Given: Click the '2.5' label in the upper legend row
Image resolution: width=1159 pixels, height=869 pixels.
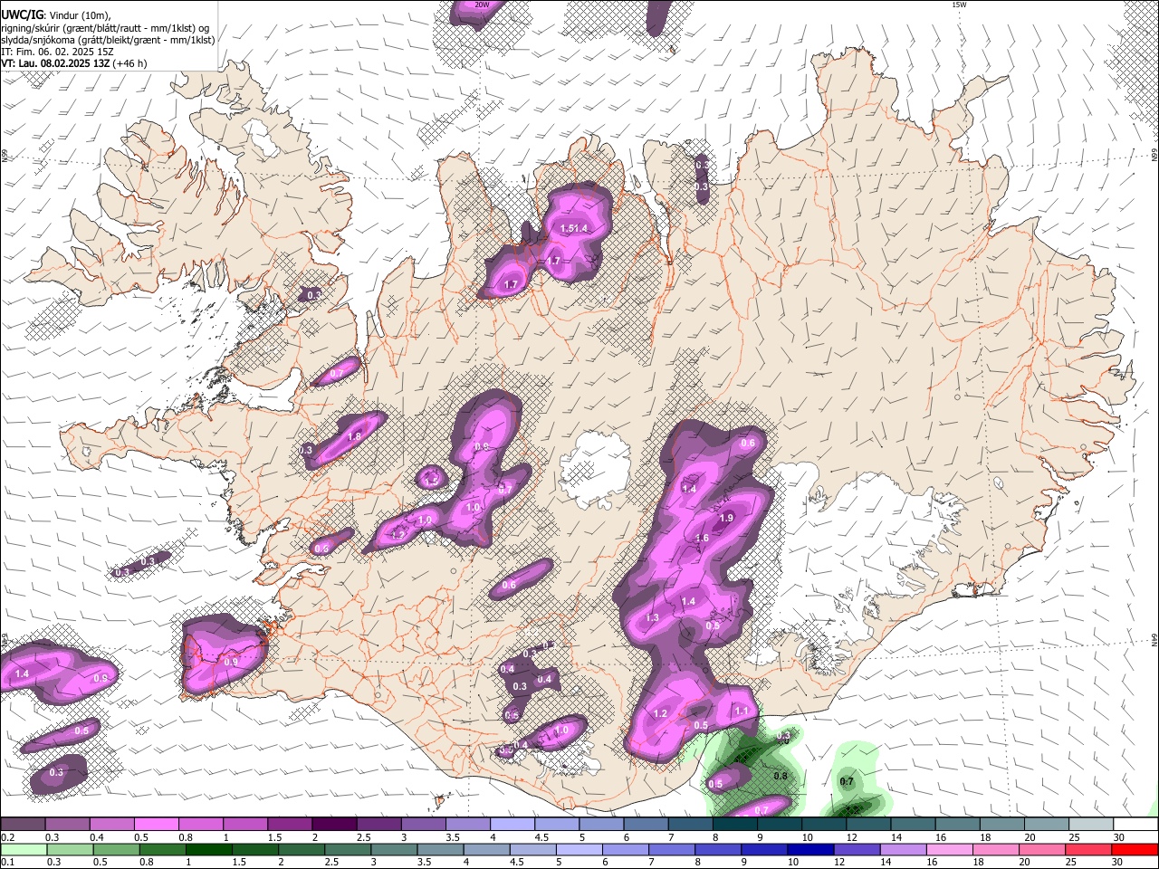Looking at the screenshot, I should (x=364, y=837).
